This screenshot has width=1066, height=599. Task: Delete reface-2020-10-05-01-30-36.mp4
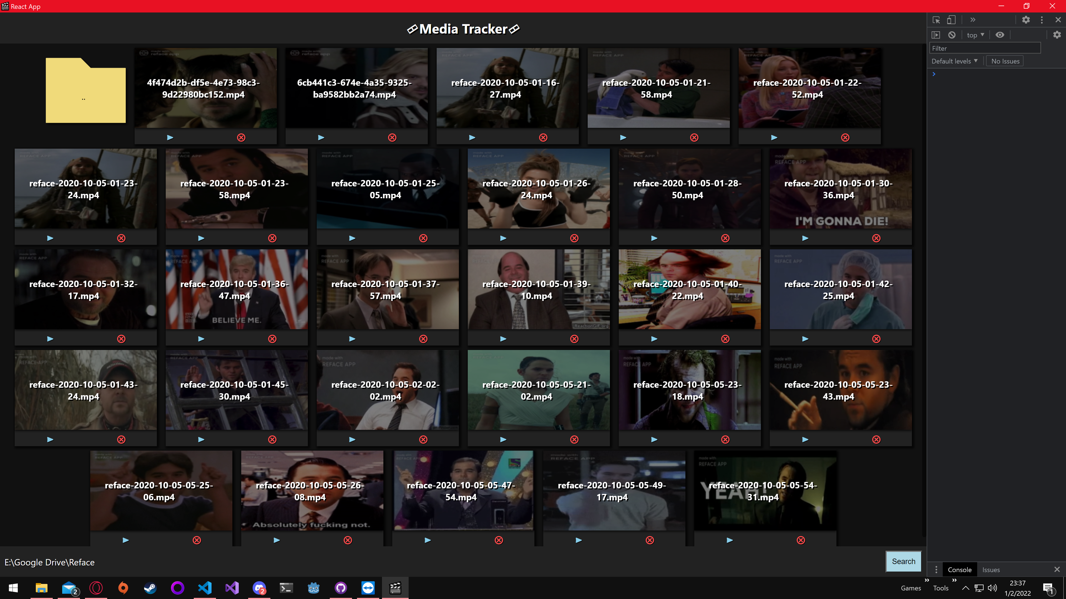point(876,238)
